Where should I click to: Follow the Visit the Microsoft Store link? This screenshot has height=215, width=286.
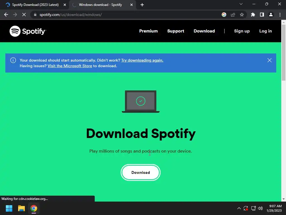coord(70,66)
